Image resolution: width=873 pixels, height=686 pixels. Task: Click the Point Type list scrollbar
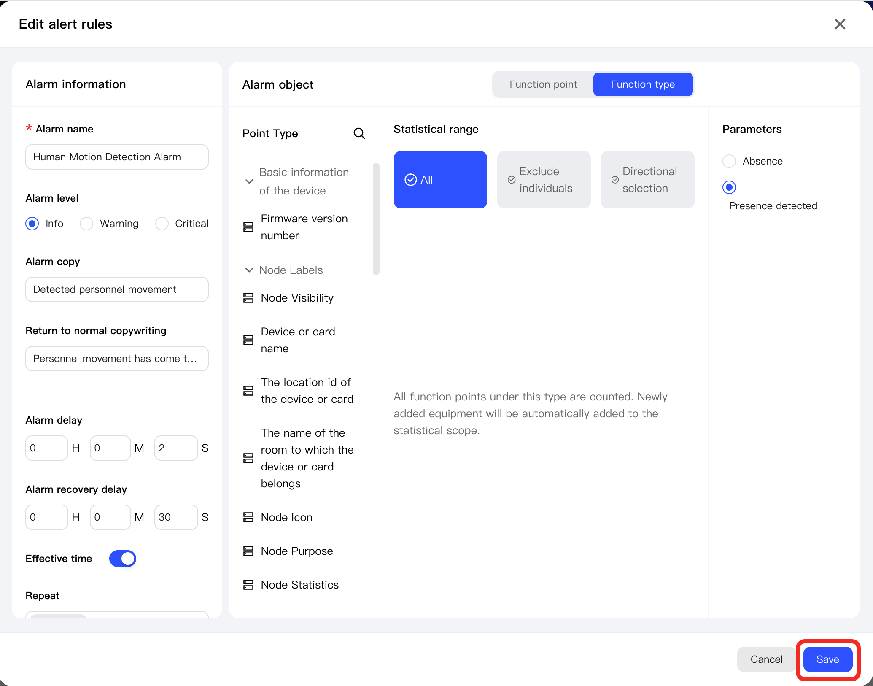tap(376, 219)
